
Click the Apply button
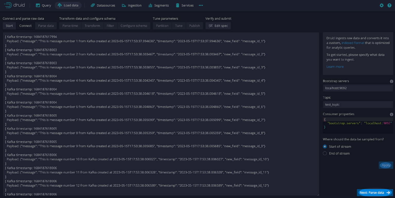(386, 165)
